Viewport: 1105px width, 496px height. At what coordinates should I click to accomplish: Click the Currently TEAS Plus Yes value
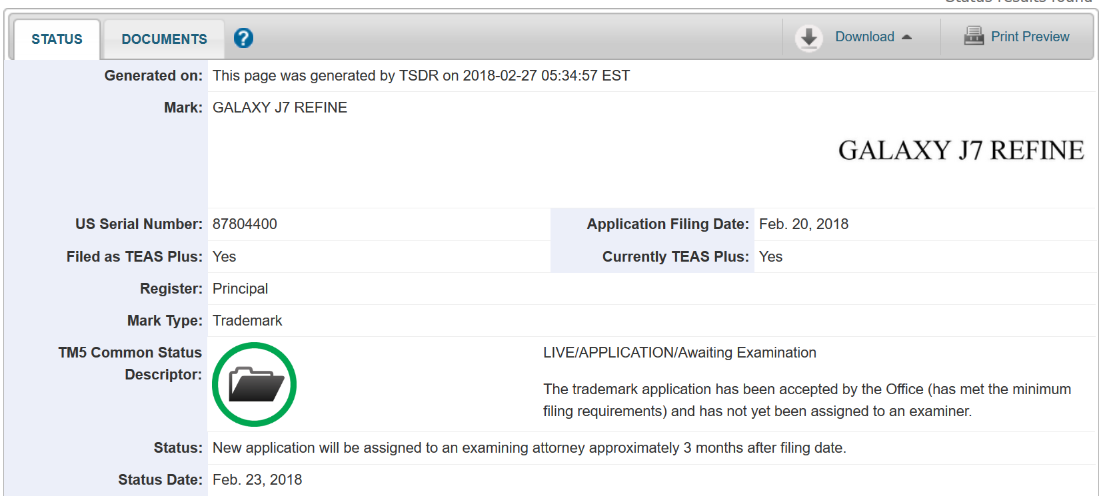770,257
